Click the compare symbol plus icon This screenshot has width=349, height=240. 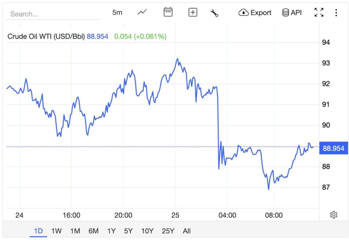[x=193, y=12]
